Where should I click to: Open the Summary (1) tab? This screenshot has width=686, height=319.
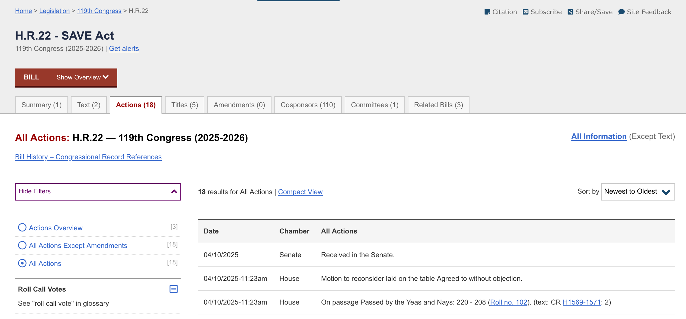[41, 105]
